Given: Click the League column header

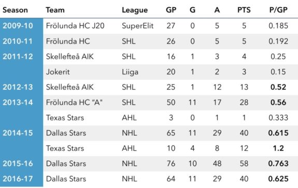Looking at the screenshot, I should pos(135,10).
